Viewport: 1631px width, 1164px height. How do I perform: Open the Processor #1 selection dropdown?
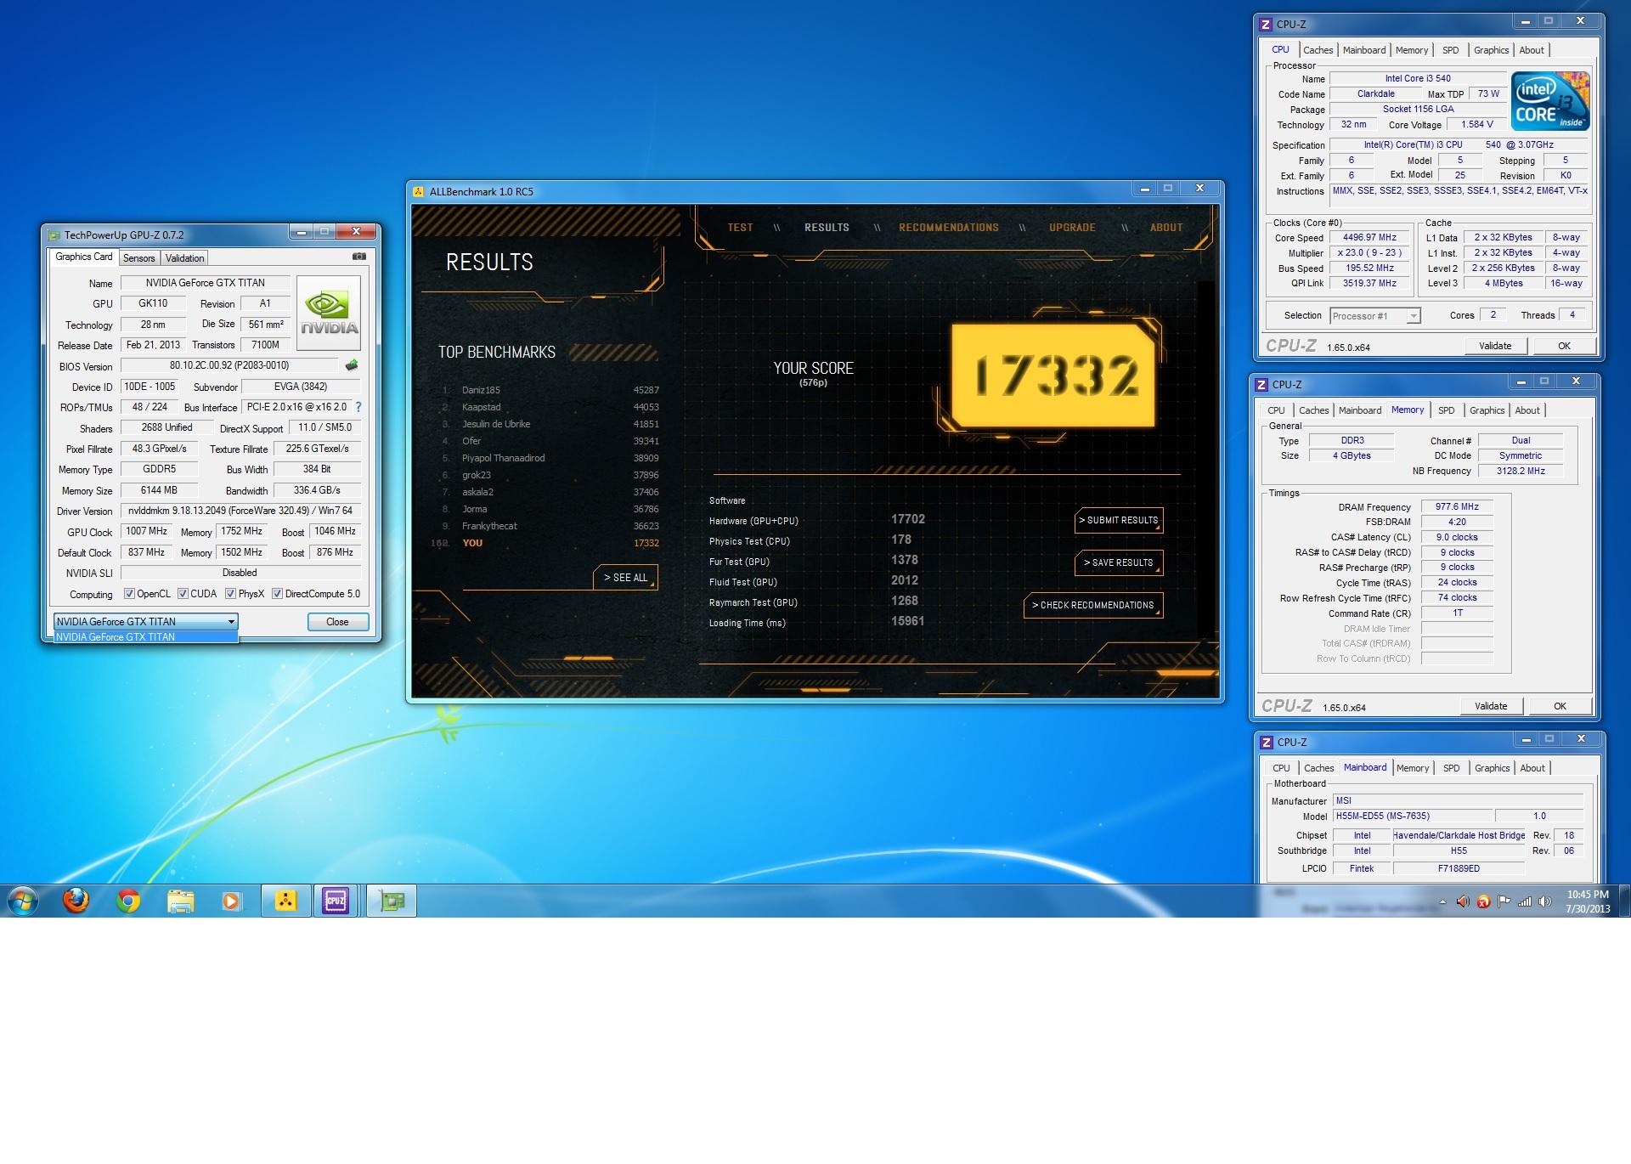click(1374, 316)
